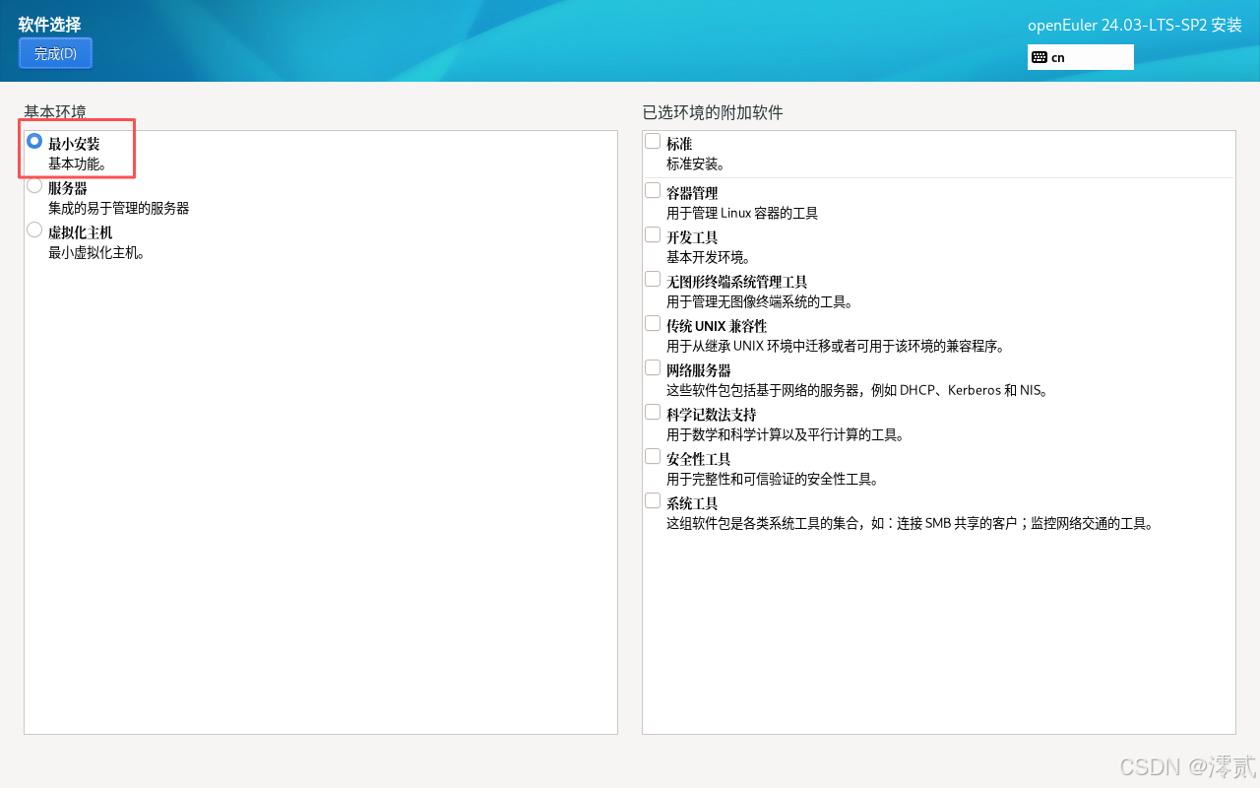This screenshot has height=788, width=1260.
Task: Enable the 系统工具 package collection
Action: click(652, 499)
